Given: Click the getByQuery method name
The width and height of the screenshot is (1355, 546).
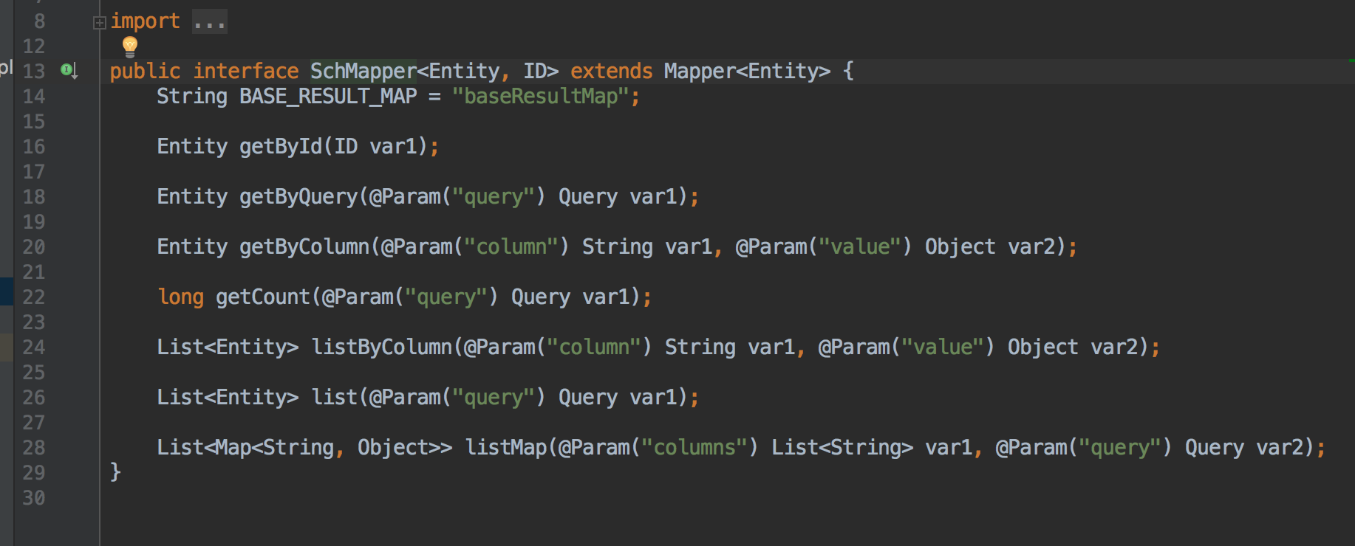Looking at the screenshot, I should (298, 197).
